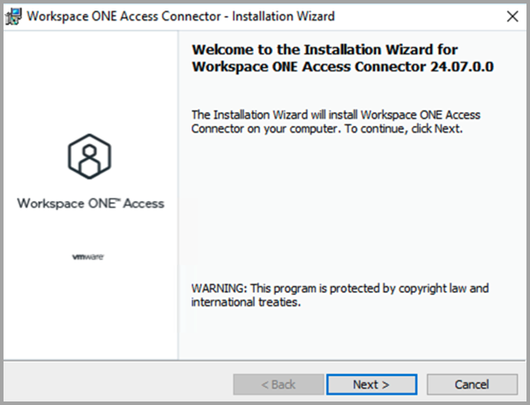The height and width of the screenshot is (405, 530).
Task: Click the Workspace ONE Access product name
Action: click(x=91, y=204)
